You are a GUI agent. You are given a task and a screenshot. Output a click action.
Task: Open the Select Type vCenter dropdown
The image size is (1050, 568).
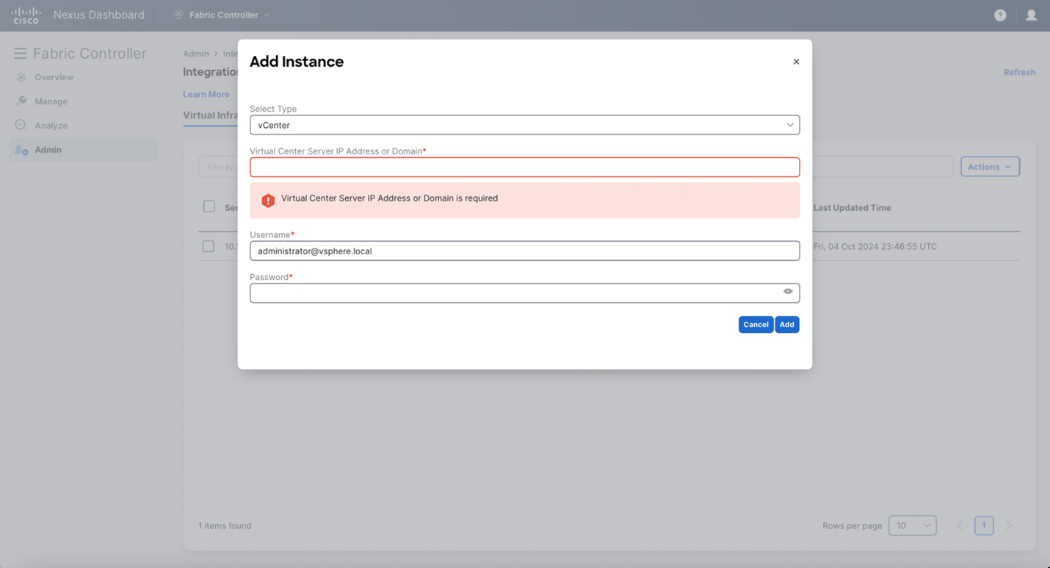524,125
